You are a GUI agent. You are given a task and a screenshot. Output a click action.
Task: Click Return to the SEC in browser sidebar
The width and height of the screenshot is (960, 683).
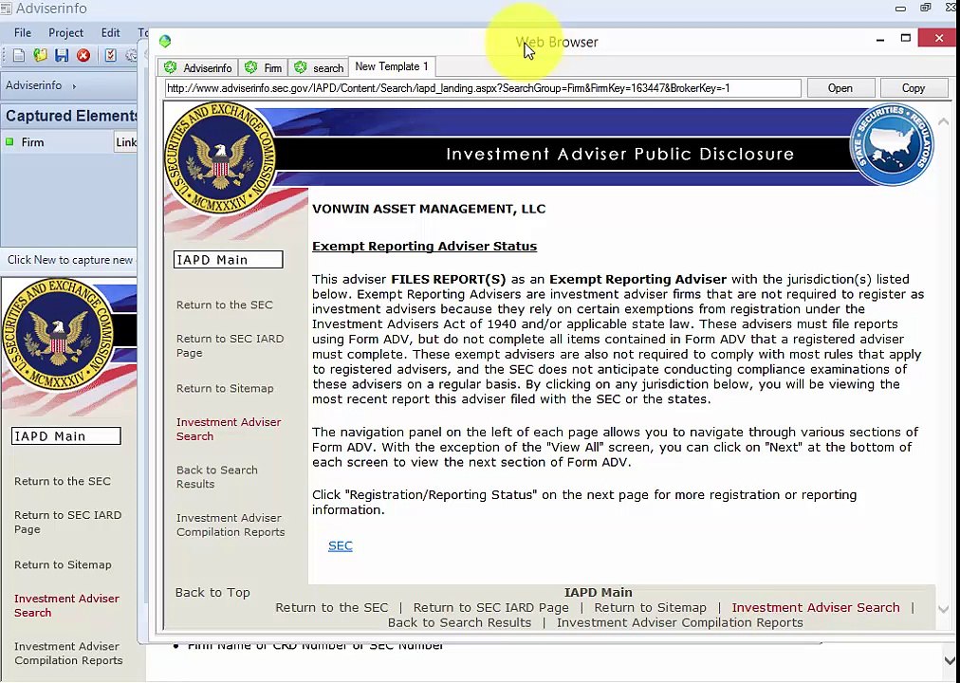(x=224, y=305)
